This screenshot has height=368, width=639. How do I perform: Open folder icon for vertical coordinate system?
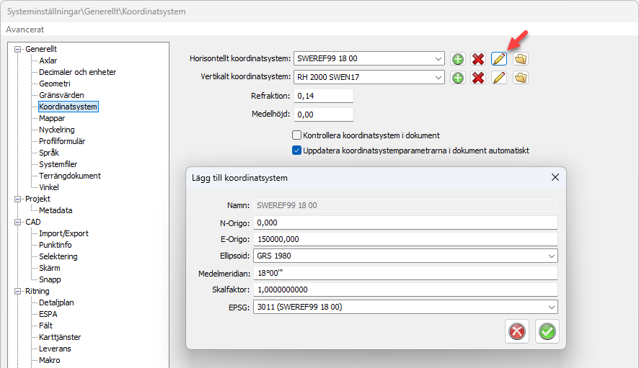click(520, 78)
